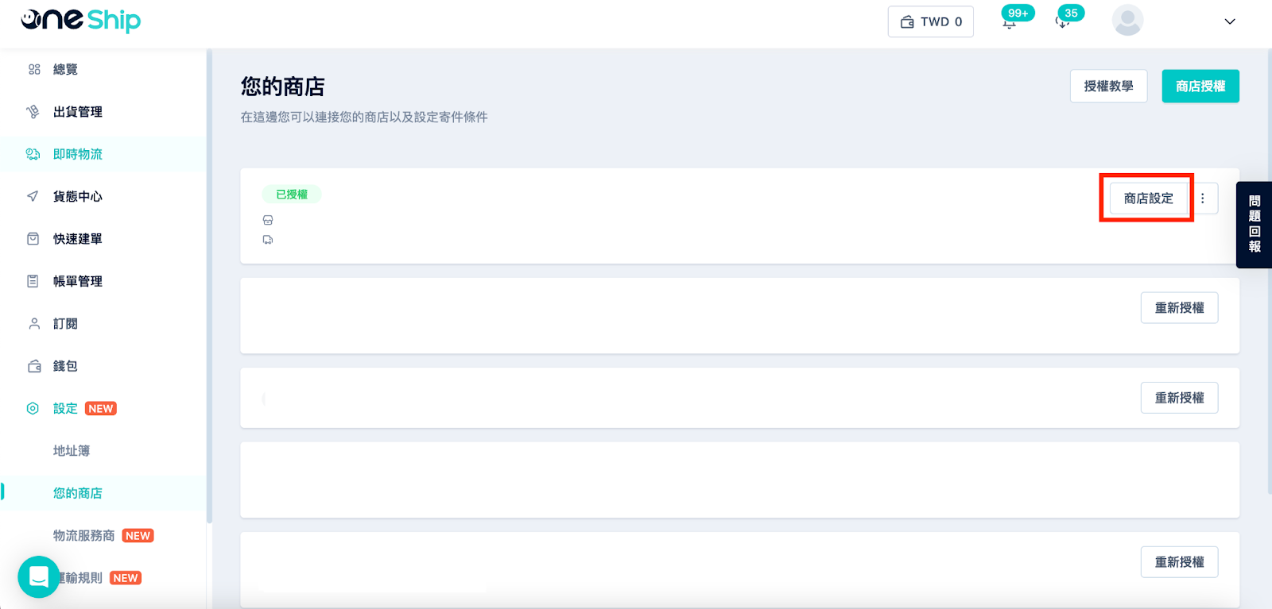The image size is (1272, 609).
Task: Click the 錢包 wallet icon in sidebar
Action: (34, 366)
